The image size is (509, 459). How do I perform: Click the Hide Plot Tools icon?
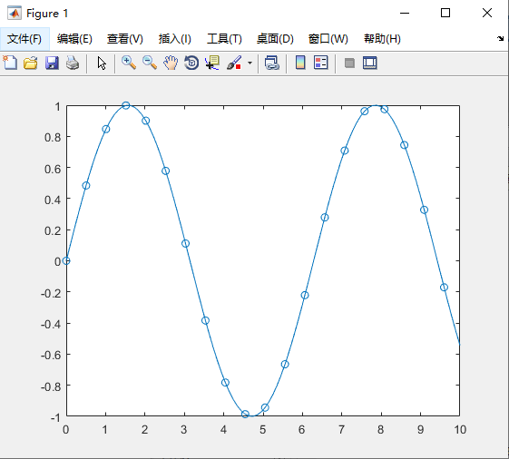pos(349,63)
